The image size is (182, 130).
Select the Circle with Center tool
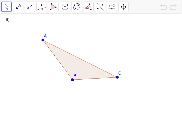[x=65, y=7]
